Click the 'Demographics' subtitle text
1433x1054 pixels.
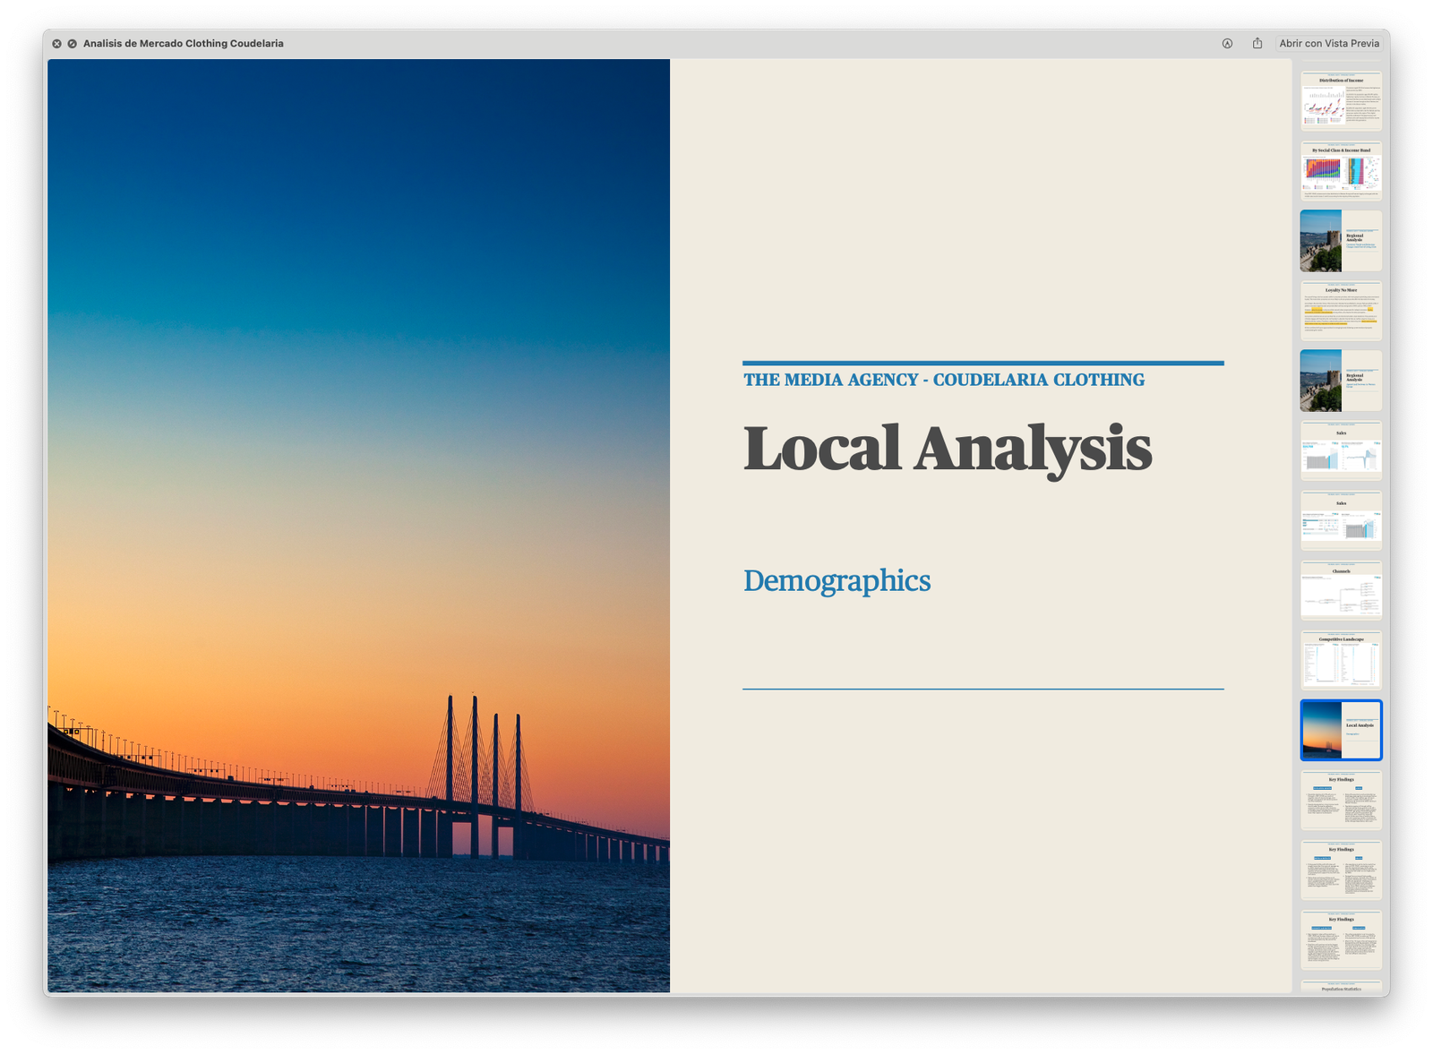[x=837, y=580]
